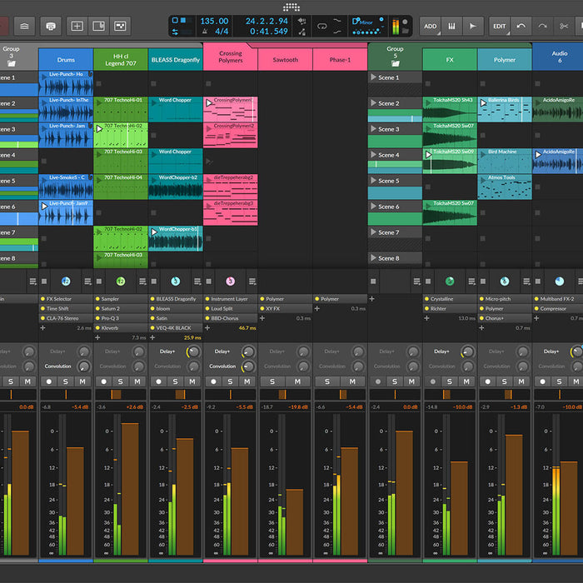
Task: Arm record on HH cl Legend 707 track
Action: coord(104,381)
